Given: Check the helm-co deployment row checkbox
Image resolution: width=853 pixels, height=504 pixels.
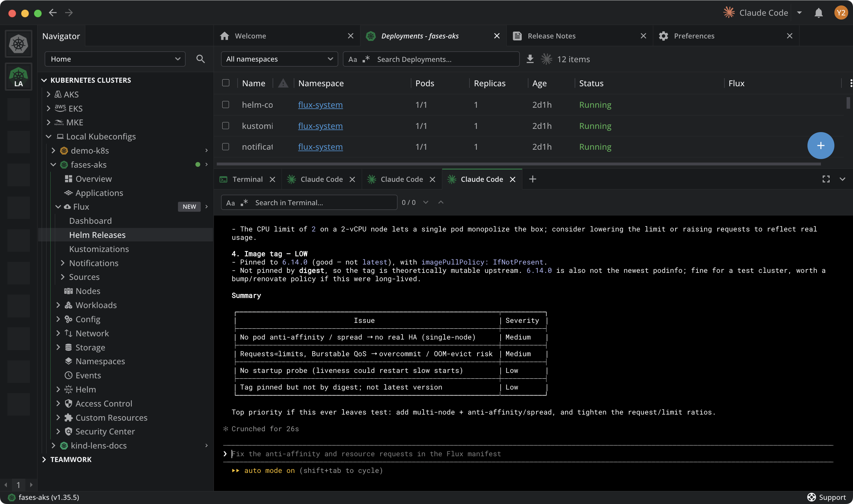Looking at the screenshot, I should coord(225,105).
